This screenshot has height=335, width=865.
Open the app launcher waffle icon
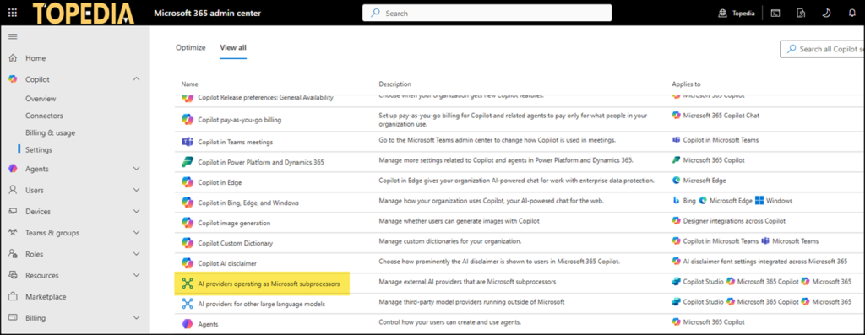(x=12, y=13)
